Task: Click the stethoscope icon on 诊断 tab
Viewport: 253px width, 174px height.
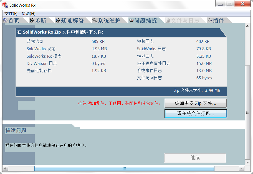Action: 32,20
